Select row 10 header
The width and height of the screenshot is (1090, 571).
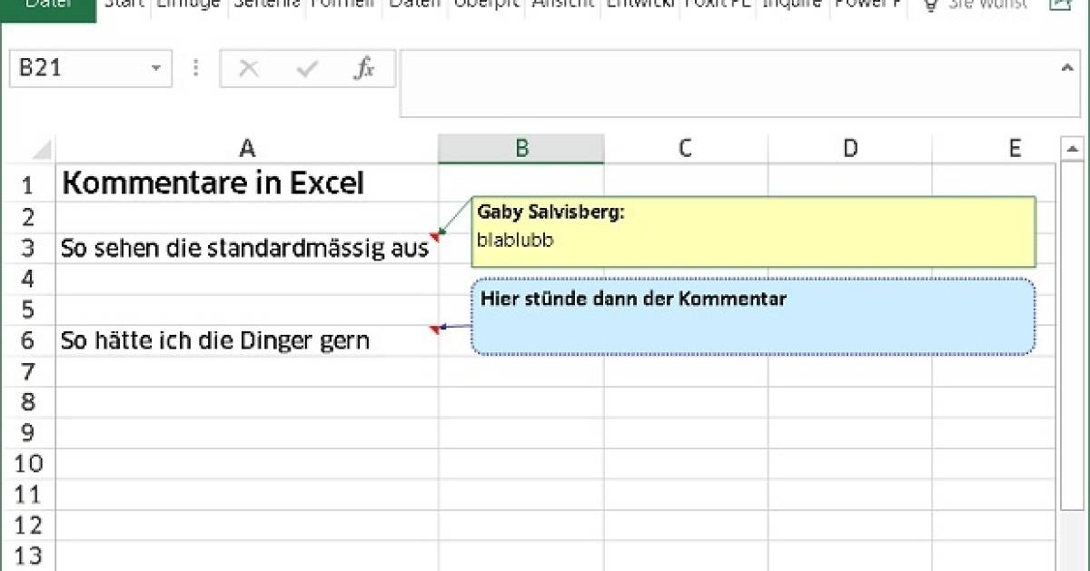coord(27,465)
